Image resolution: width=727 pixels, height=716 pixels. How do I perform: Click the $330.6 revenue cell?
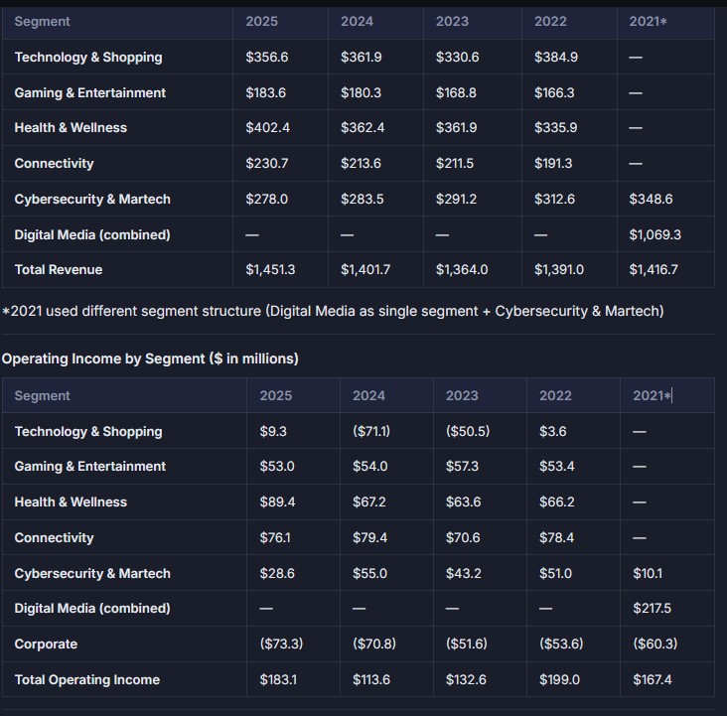click(x=457, y=57)
